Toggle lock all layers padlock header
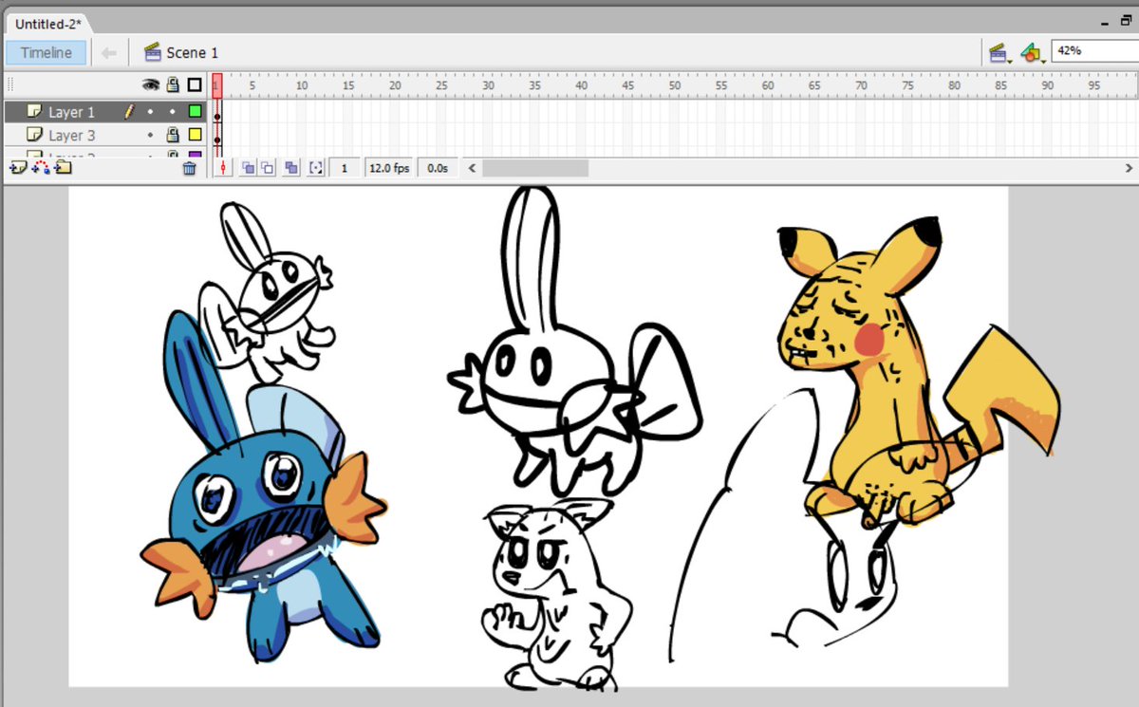This screenshot has width=1139, height=707. 173,84
